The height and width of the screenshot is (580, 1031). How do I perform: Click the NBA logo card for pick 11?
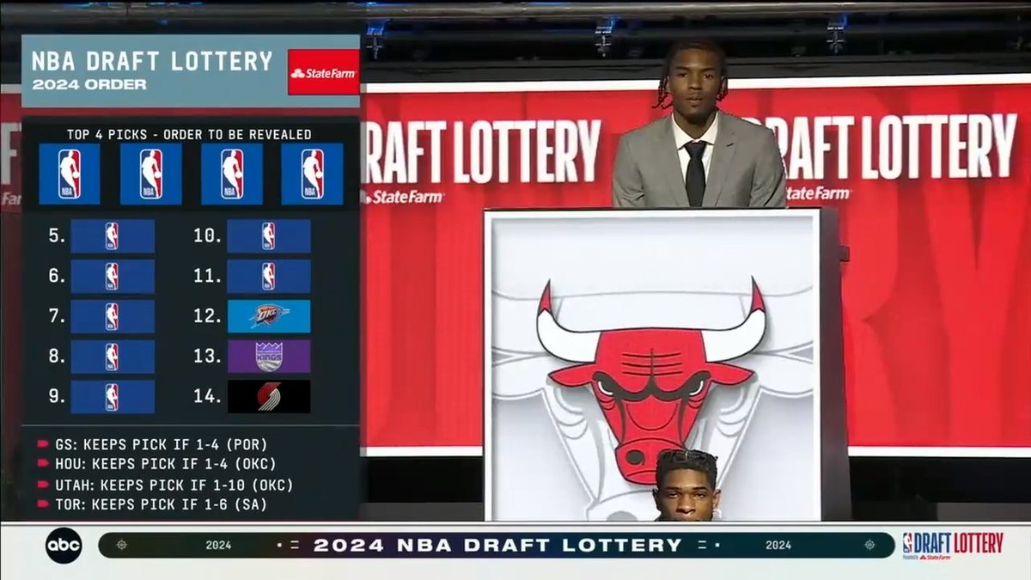[x=269, y=276]
